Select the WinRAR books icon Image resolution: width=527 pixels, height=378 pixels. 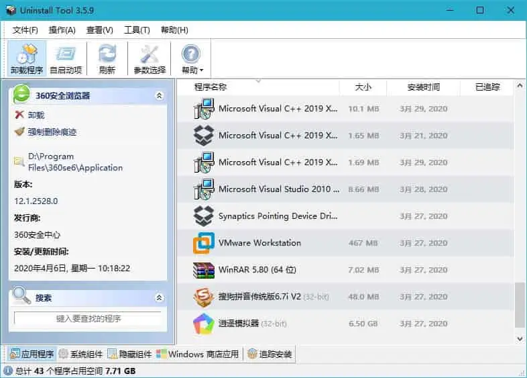pyautogui.click(x=204, y=271)
